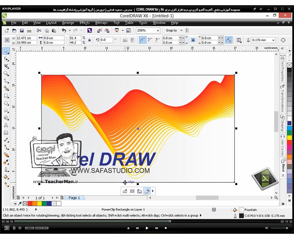Mirror the object horizontally
The height and width of the screenshot is (239, 294).
coord(125,40)
